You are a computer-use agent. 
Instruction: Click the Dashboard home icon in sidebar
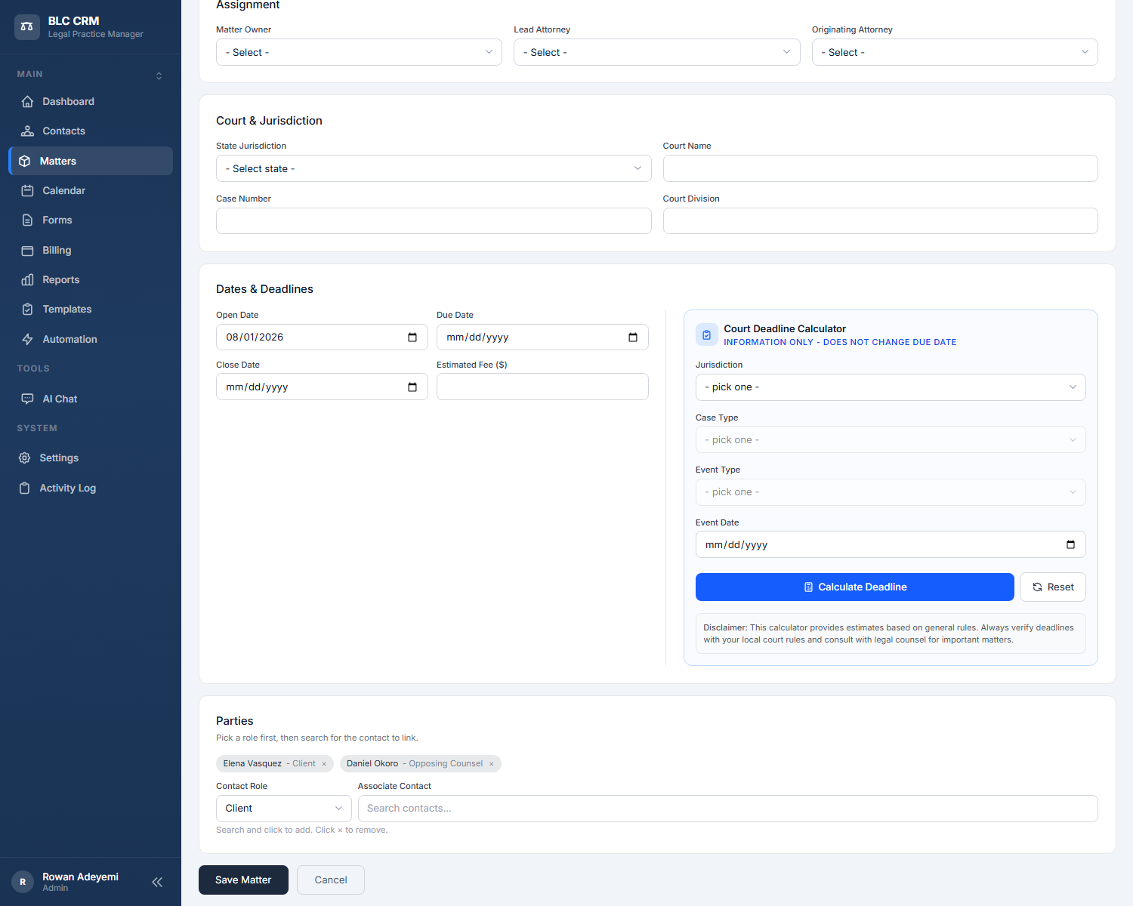(27, 101)
